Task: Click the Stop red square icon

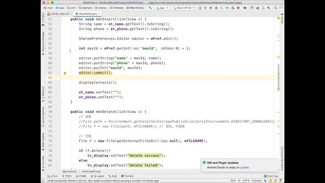Action: [238, 8]
